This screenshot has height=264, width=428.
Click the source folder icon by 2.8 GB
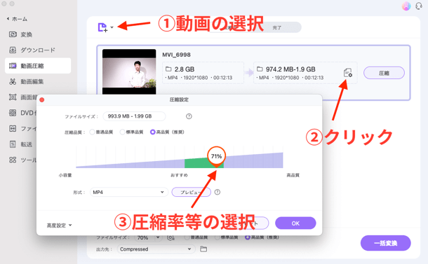pos(168,69)
